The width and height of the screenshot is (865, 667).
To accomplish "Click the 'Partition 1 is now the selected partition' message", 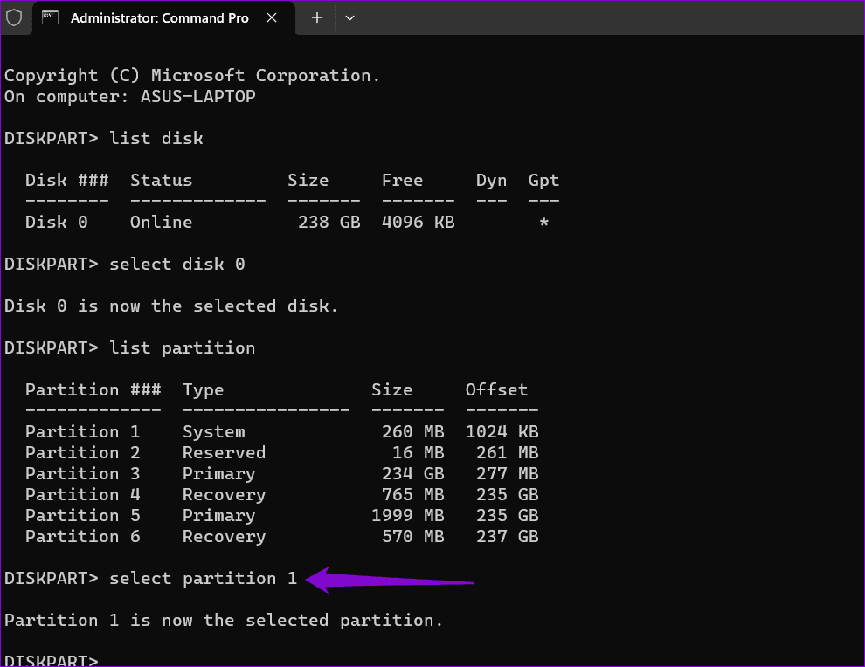I will (223, 620).
